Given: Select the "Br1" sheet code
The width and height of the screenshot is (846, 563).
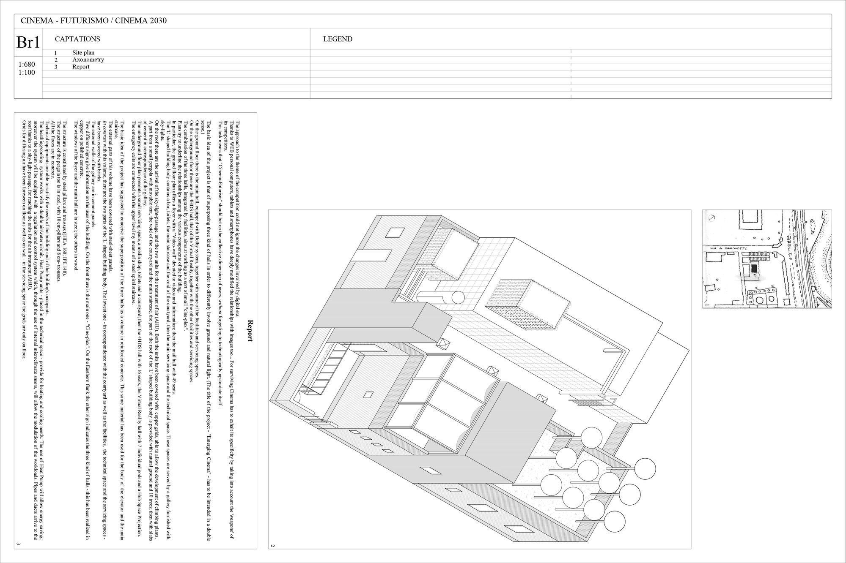Looking at the screenshot, I should tap(28, 42).
